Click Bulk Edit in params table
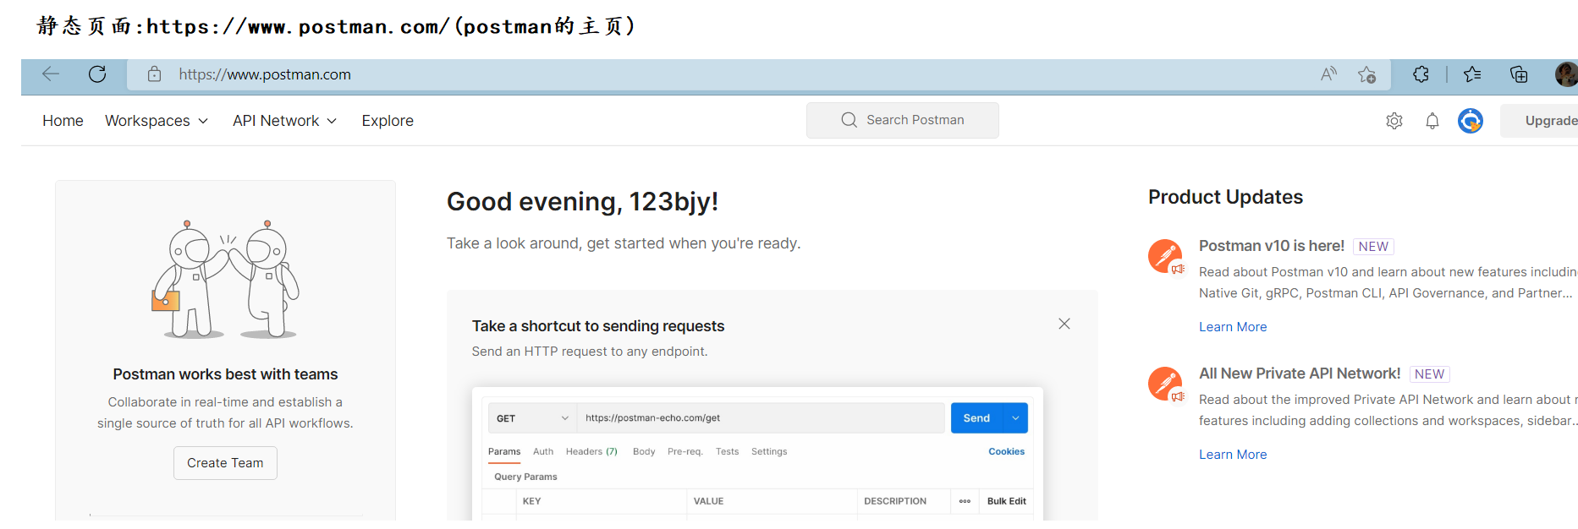The image size is (1578, 529). pos(1006,501)
